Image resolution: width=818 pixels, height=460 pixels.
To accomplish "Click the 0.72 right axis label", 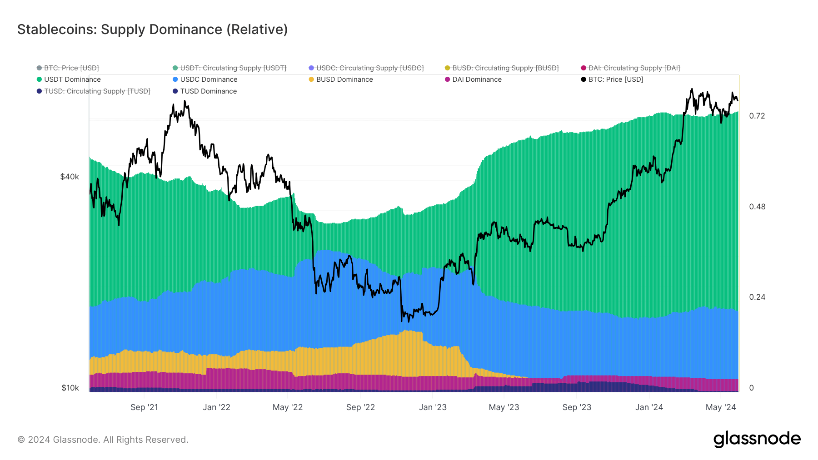I will point(757,116).
